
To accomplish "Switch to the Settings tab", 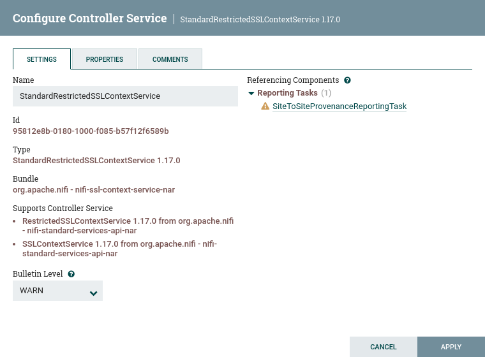I will point(41,59).
